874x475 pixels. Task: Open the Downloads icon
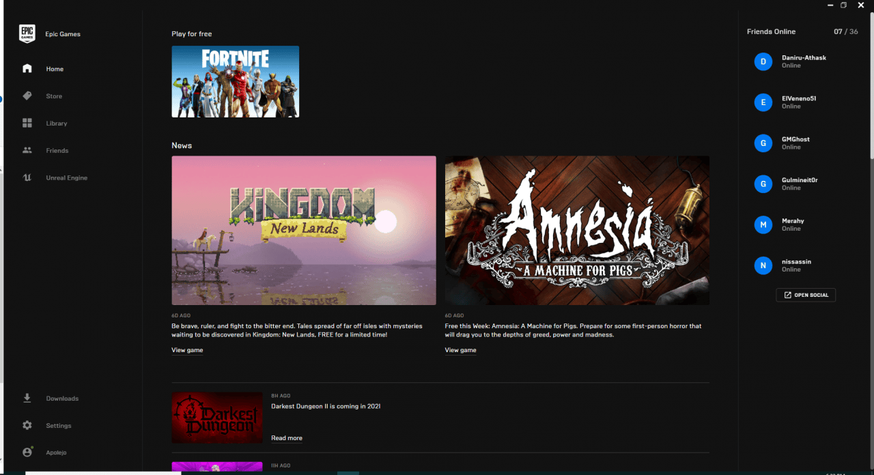pos(27,398)
